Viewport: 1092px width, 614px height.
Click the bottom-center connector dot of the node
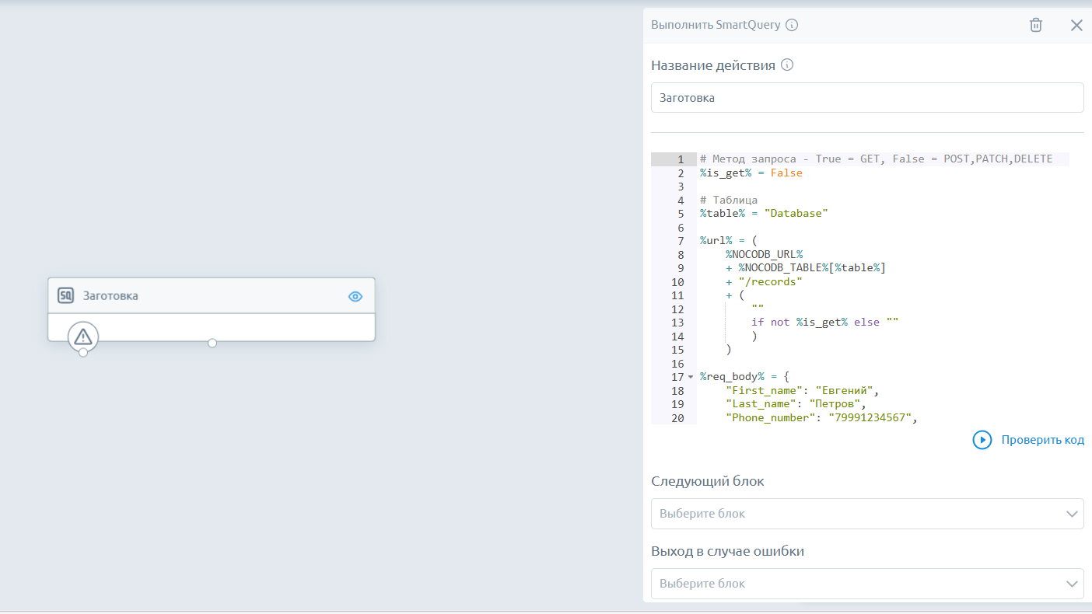pos(212,343)
